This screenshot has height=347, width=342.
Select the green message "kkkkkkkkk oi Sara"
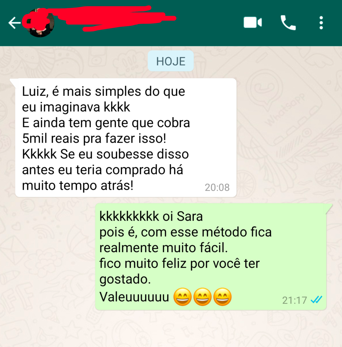pos(211,257)
